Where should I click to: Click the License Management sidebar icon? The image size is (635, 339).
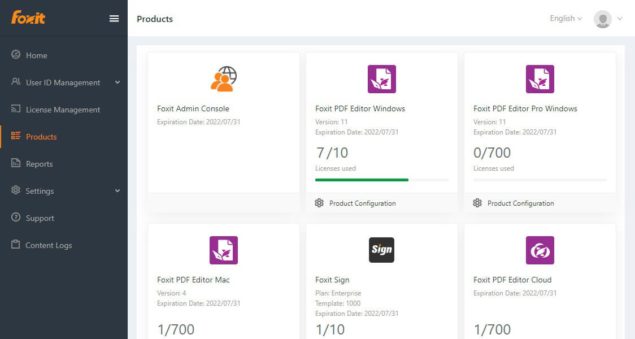pos(16,109)
